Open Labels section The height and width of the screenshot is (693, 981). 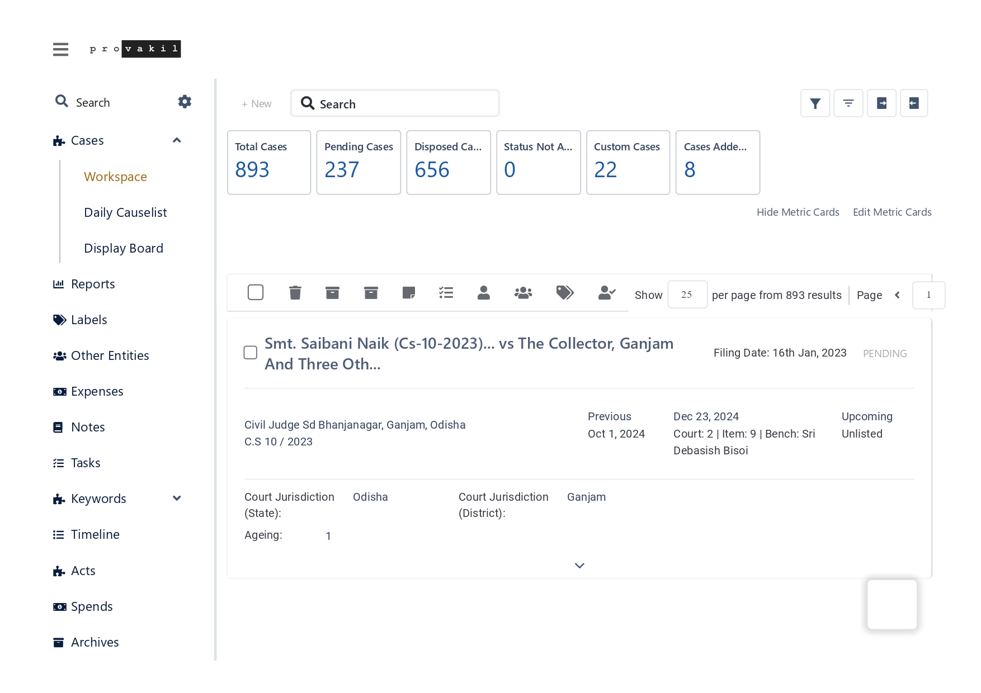(x=89, y=320)
